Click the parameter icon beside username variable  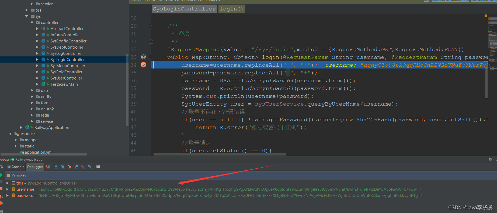coord(13,189)
